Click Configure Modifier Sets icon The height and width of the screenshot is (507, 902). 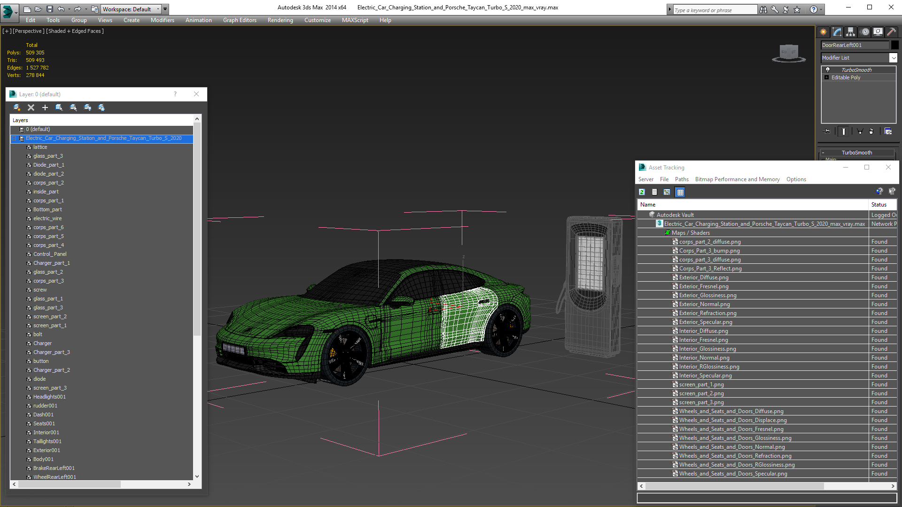(x=888, y=131)
